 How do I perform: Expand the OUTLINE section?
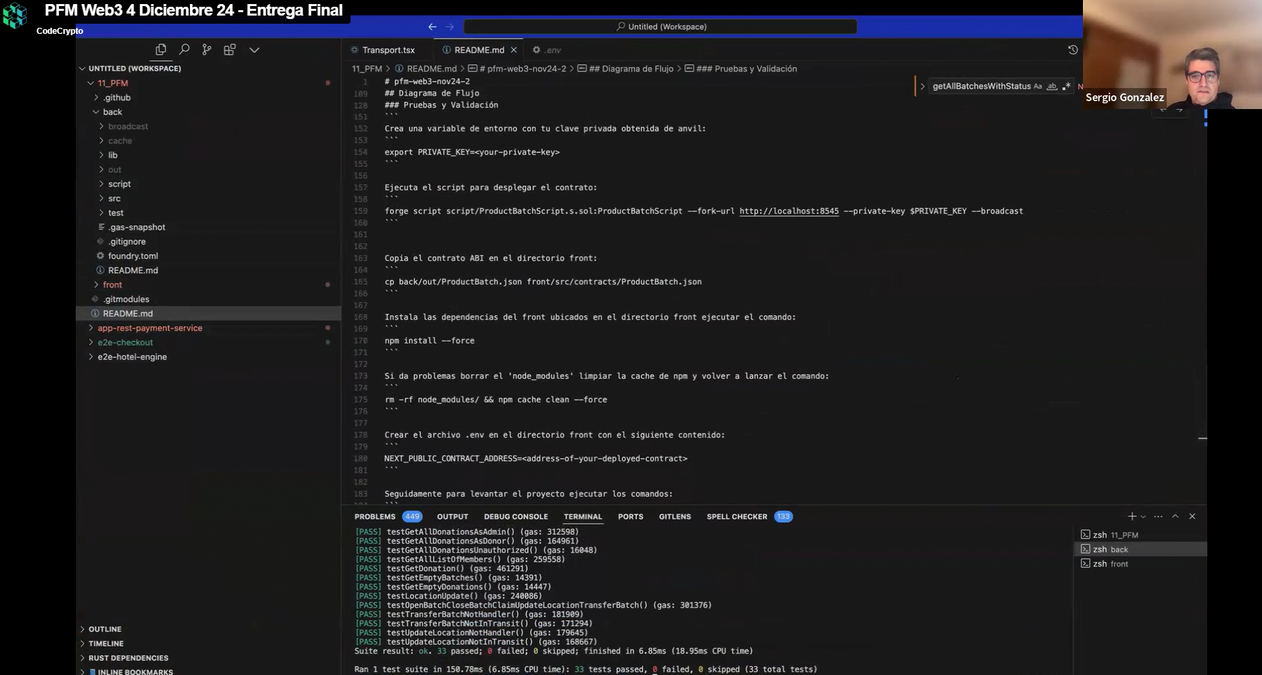(x=104, y=630)
